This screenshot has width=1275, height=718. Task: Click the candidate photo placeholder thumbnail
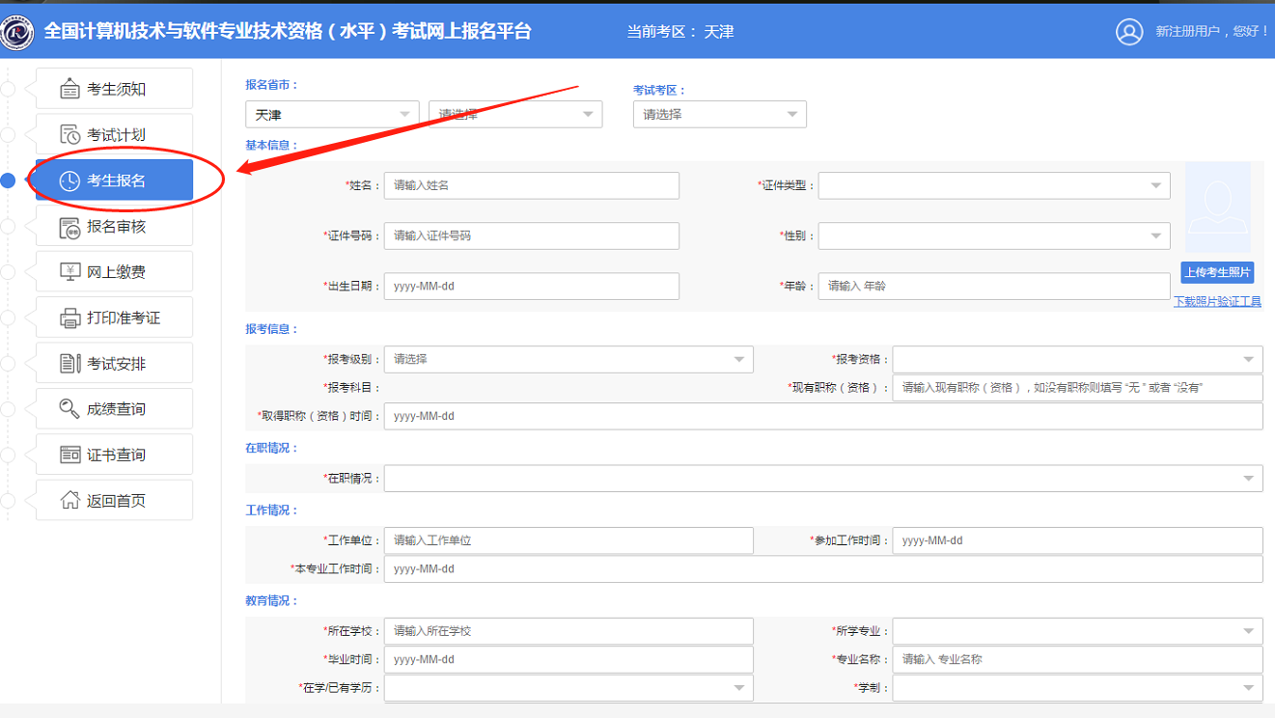pos(1217,207)
